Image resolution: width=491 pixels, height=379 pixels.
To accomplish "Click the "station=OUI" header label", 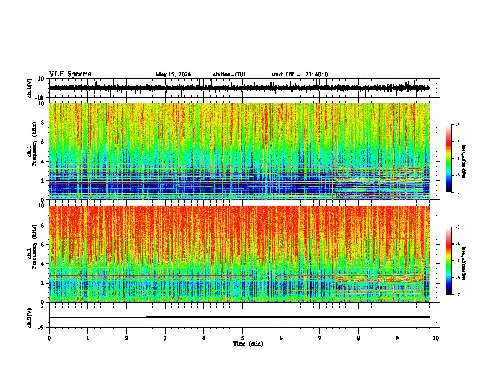I will (x=229, y=74).
